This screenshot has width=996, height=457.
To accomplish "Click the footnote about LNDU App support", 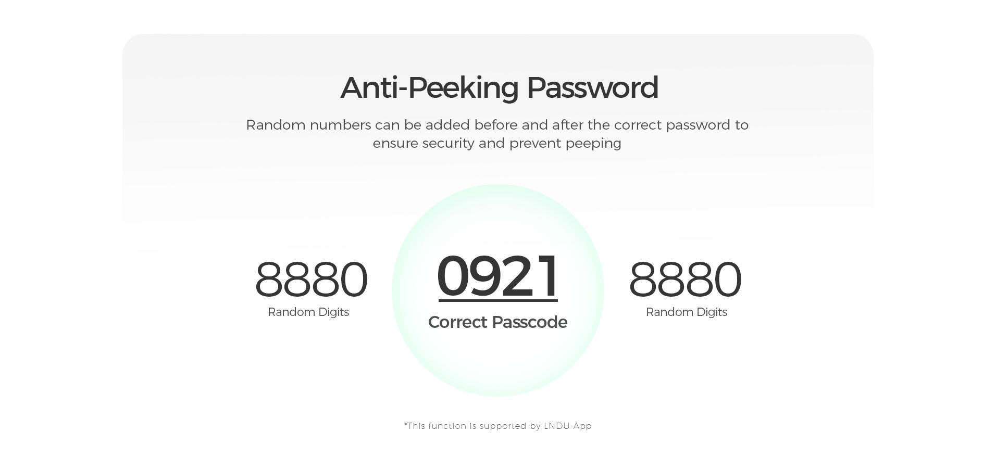I will [x=497, y=426].
